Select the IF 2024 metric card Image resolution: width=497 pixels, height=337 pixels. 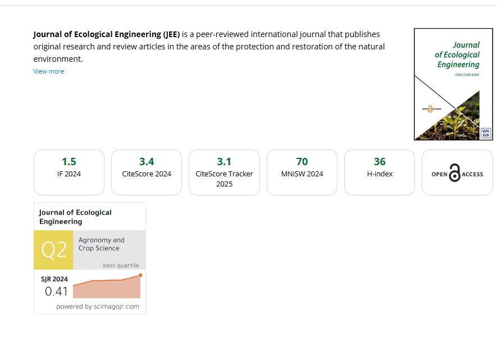[69, 172]
